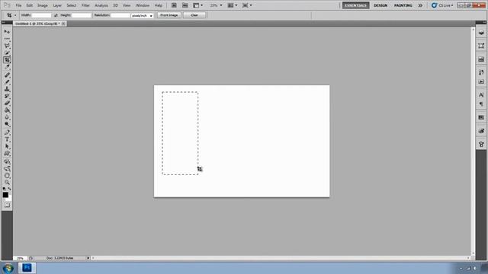Open the File menu
The width and height of the screenshot is (488, 274).
tap(18, 5)
